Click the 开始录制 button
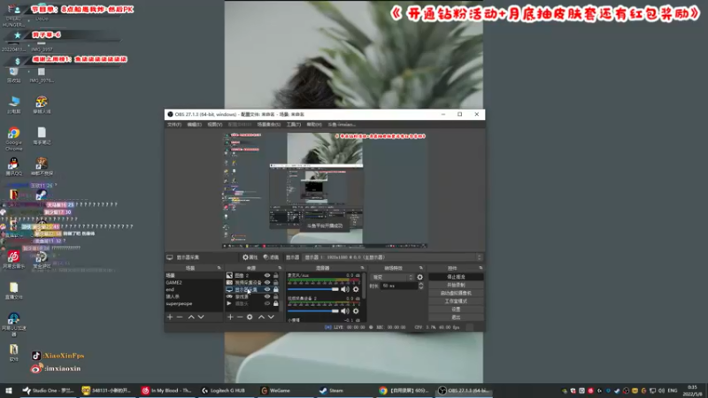Viewport: 708px width, 398px height. pyautogui.click(x=456, y=285)
